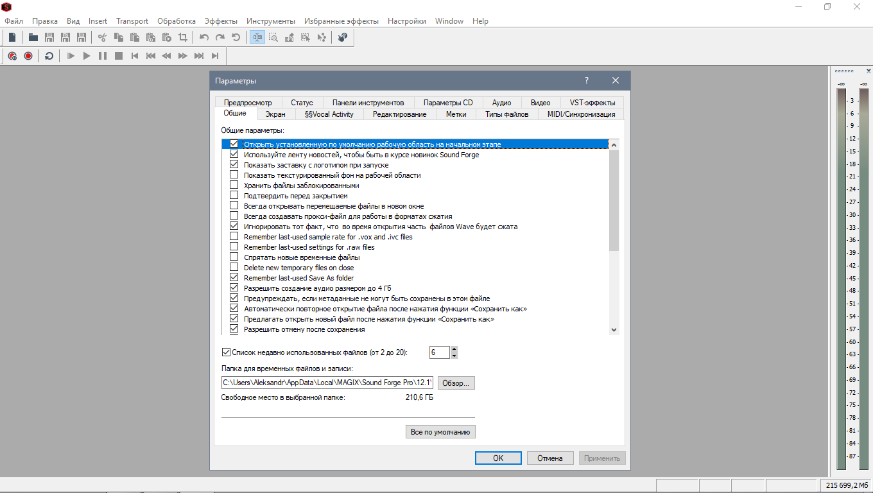Image resolution: width=873 pixels, height=493 pixels.
Task: Click the Redo arrow icon
Action: click(220, 37)
